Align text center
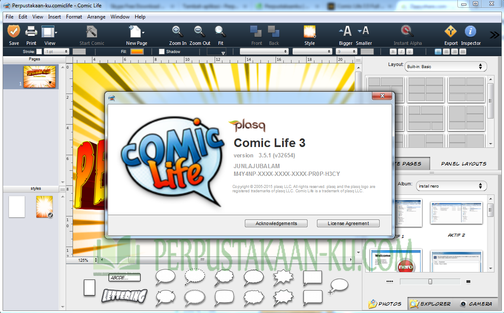This screenshot has width=504, height=313. (x=446, y=51)
